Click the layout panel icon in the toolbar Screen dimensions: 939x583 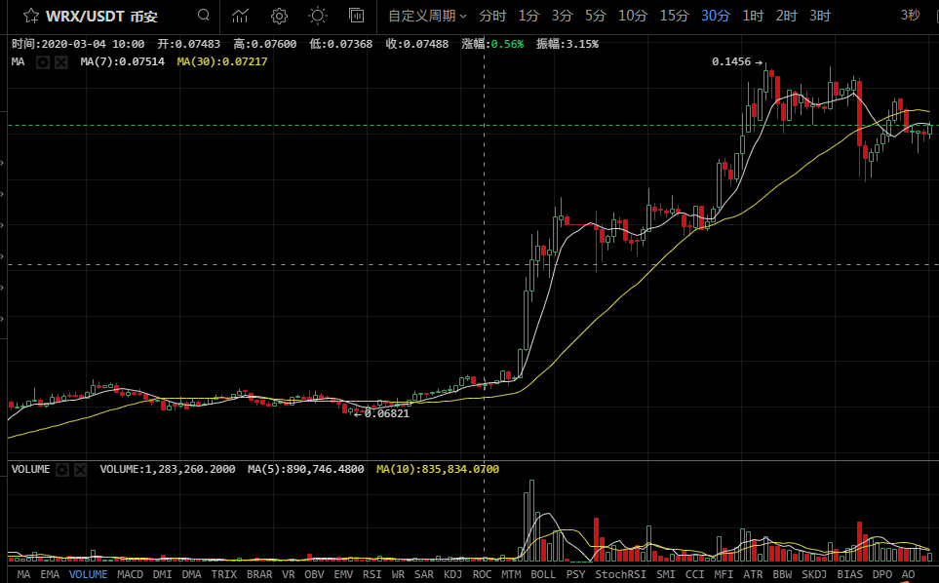pyautogui.click(x=356, y=16)
